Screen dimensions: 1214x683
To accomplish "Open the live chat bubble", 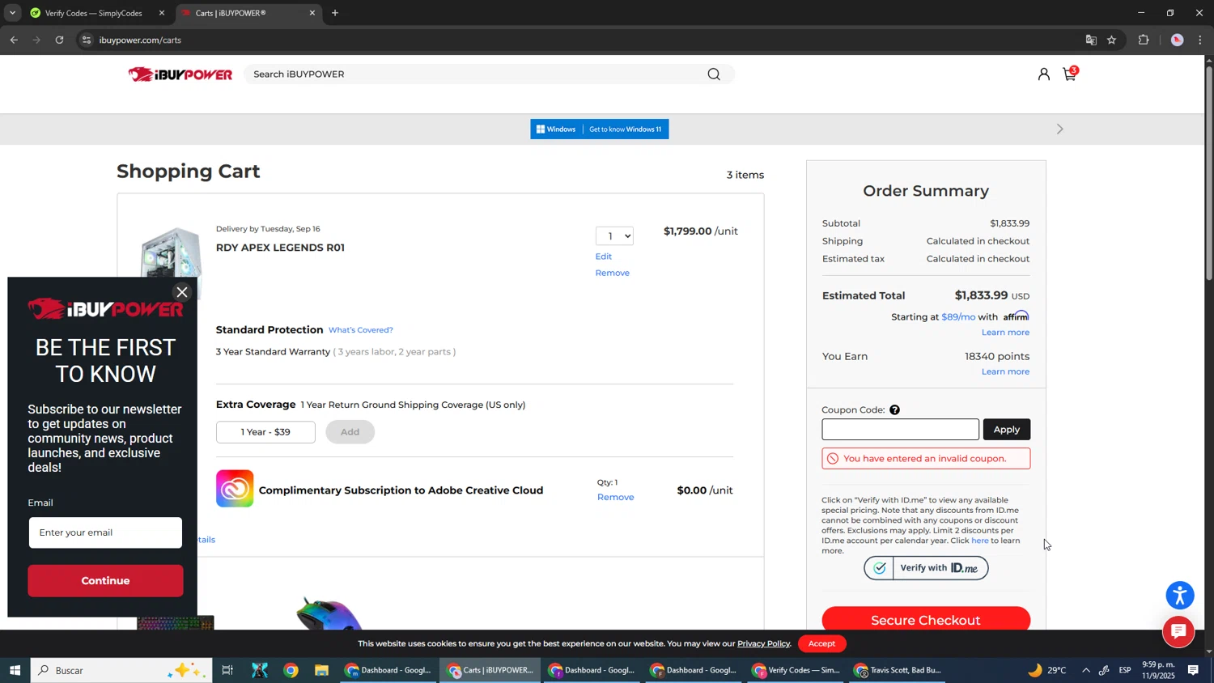I will (x=1178, y=631).
